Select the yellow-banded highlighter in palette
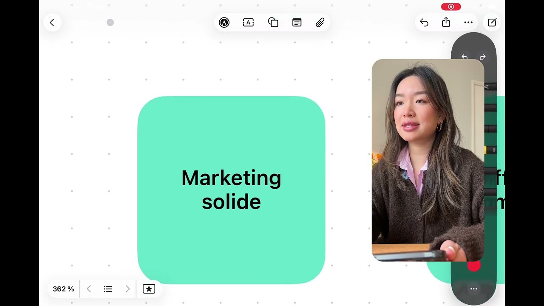The image size is (544, 306). (490, 150)
